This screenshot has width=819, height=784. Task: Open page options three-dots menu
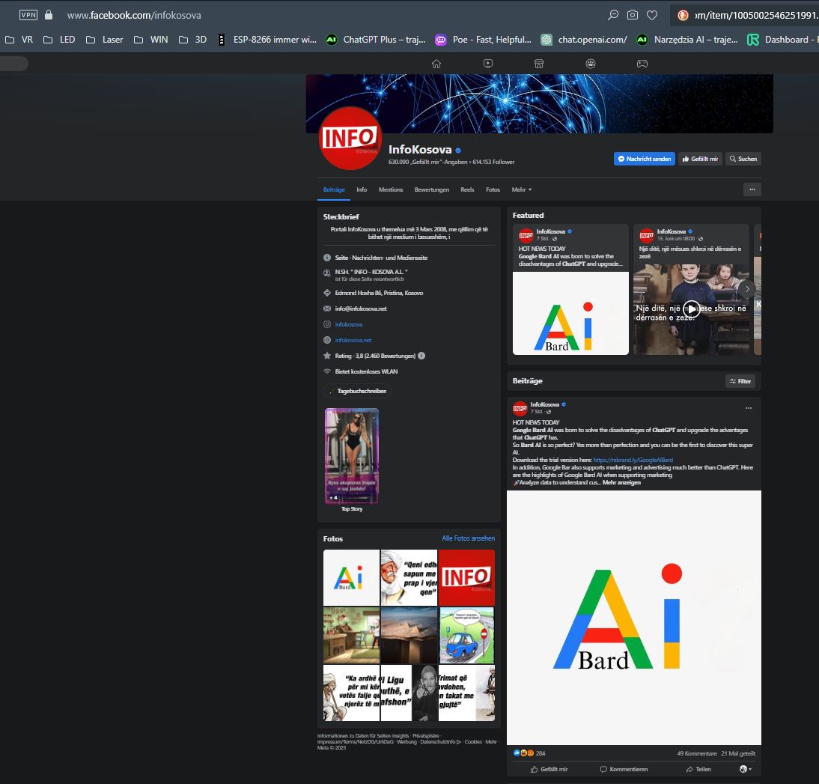(x=752, y=189)
